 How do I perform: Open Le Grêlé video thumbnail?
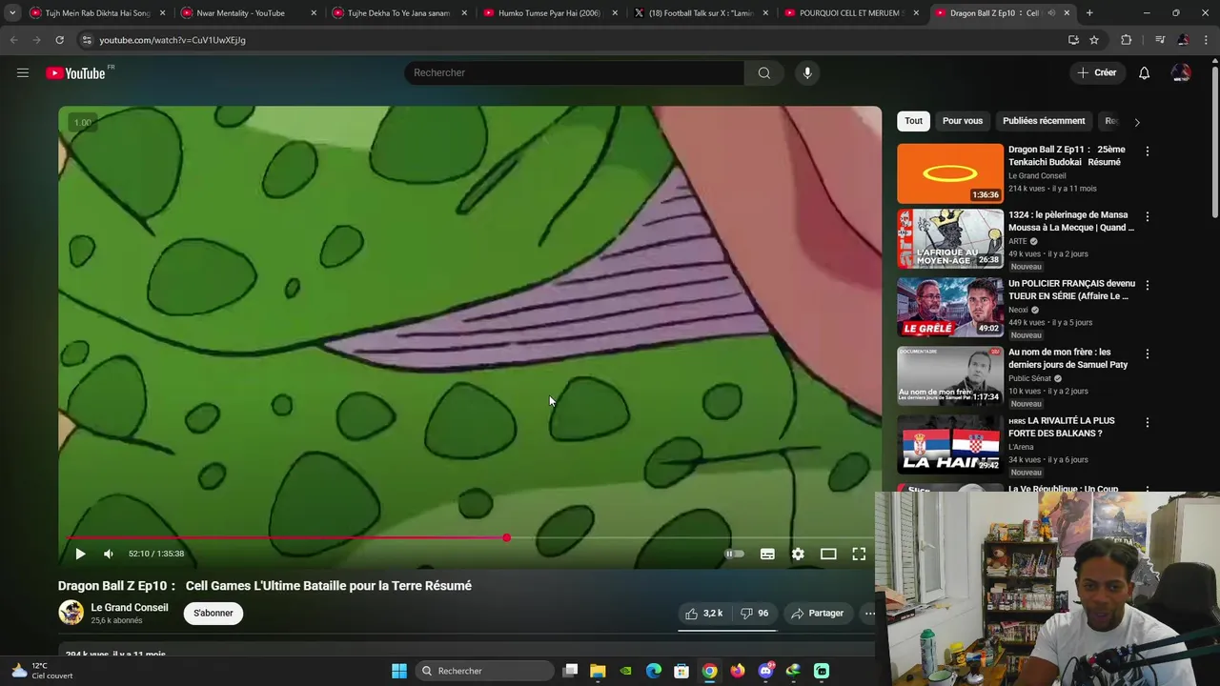(x=950, y=307)
